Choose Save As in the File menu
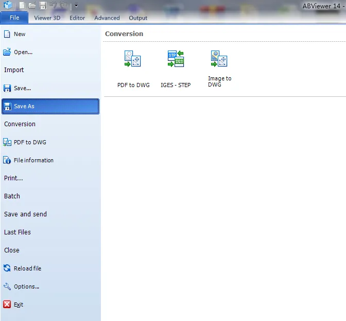 pyautogui.click(x=50, y=106)
